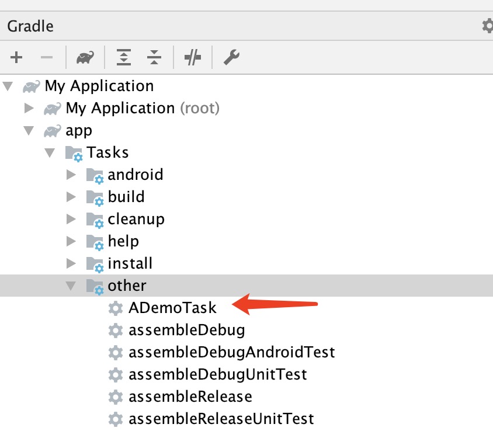Collapse the other task group
This screenshot has height=431, width=493.
click(x=71, y=286)
